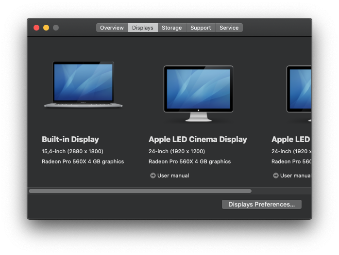Viewport: 339px width, 255px height.
Task: Click graphics text under Apple LED Cinema Display
Action: pos(189,161)
